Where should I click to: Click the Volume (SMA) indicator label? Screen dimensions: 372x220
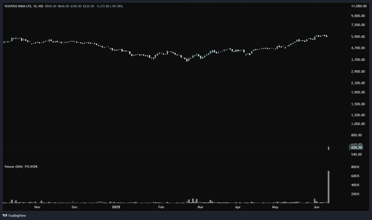point(14,167)
